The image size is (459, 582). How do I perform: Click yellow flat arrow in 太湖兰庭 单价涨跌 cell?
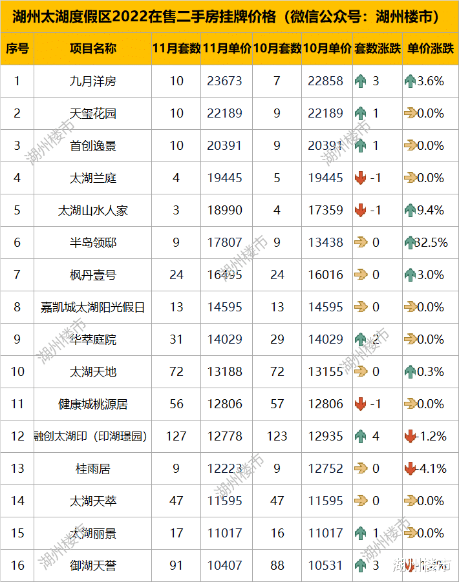(x=411, y=178)
